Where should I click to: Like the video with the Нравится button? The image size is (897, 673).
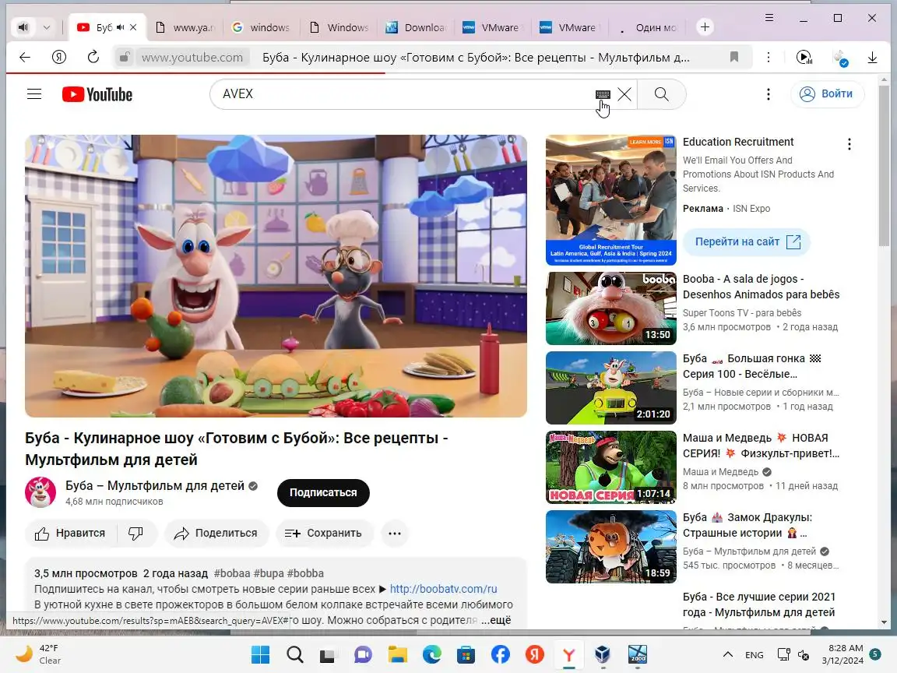coord(70,534)
